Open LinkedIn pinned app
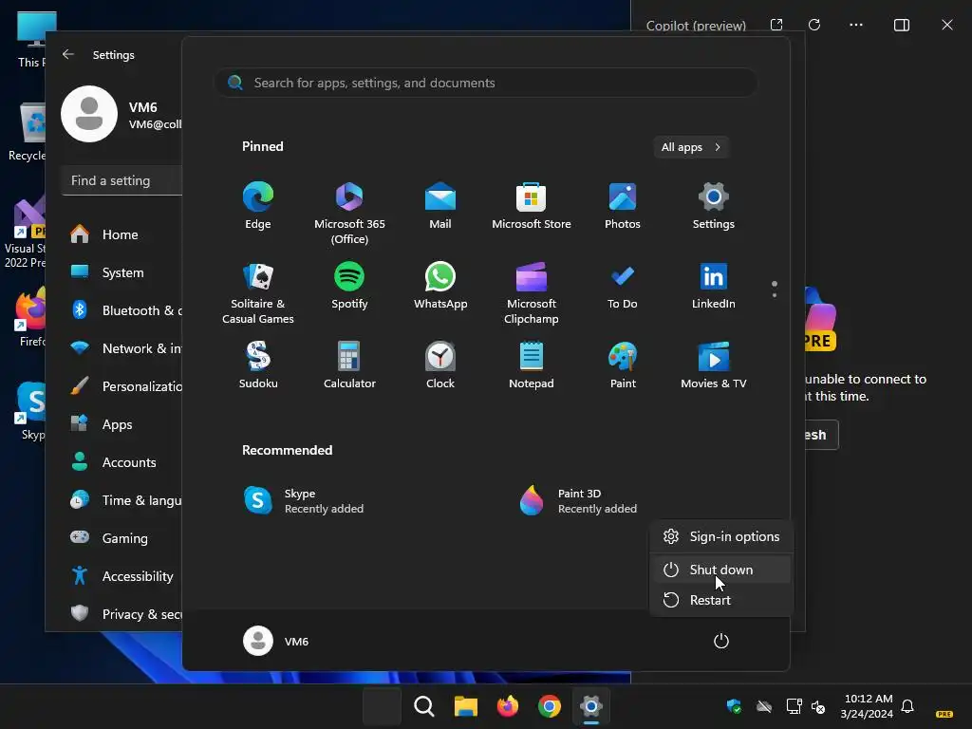This screenshot has height=729, width=972. (x=714, y=286)
